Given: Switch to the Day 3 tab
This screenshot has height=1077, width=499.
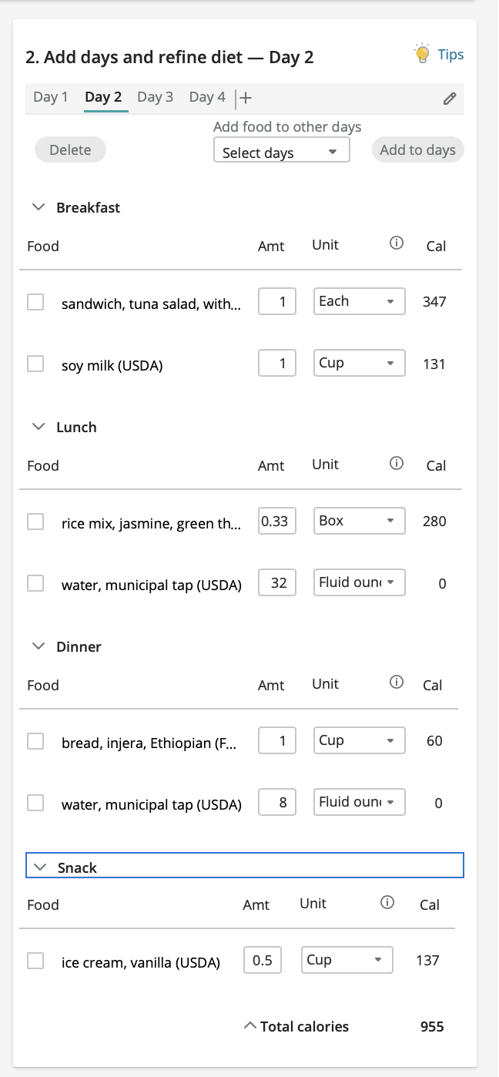Looking at the screenshot, I should [155, 97].
